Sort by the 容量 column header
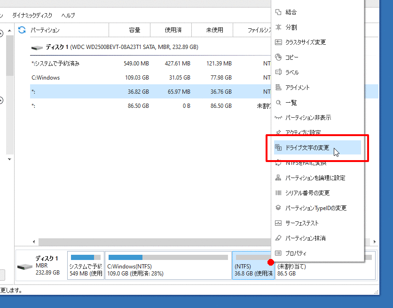393x308 pixels. [134, 30]
